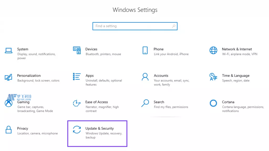Open the Network & Internet globe icon
The width and height of the screenshot is (269, 151).
(213, 51)
